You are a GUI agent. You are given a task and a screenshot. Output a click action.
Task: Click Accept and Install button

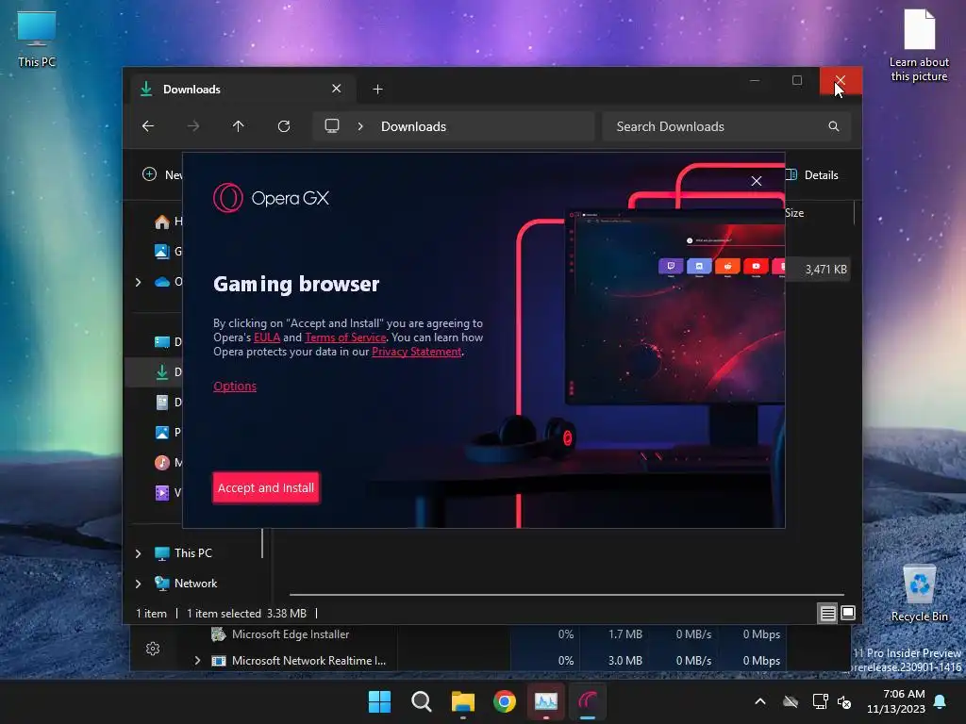pos(265,487)
